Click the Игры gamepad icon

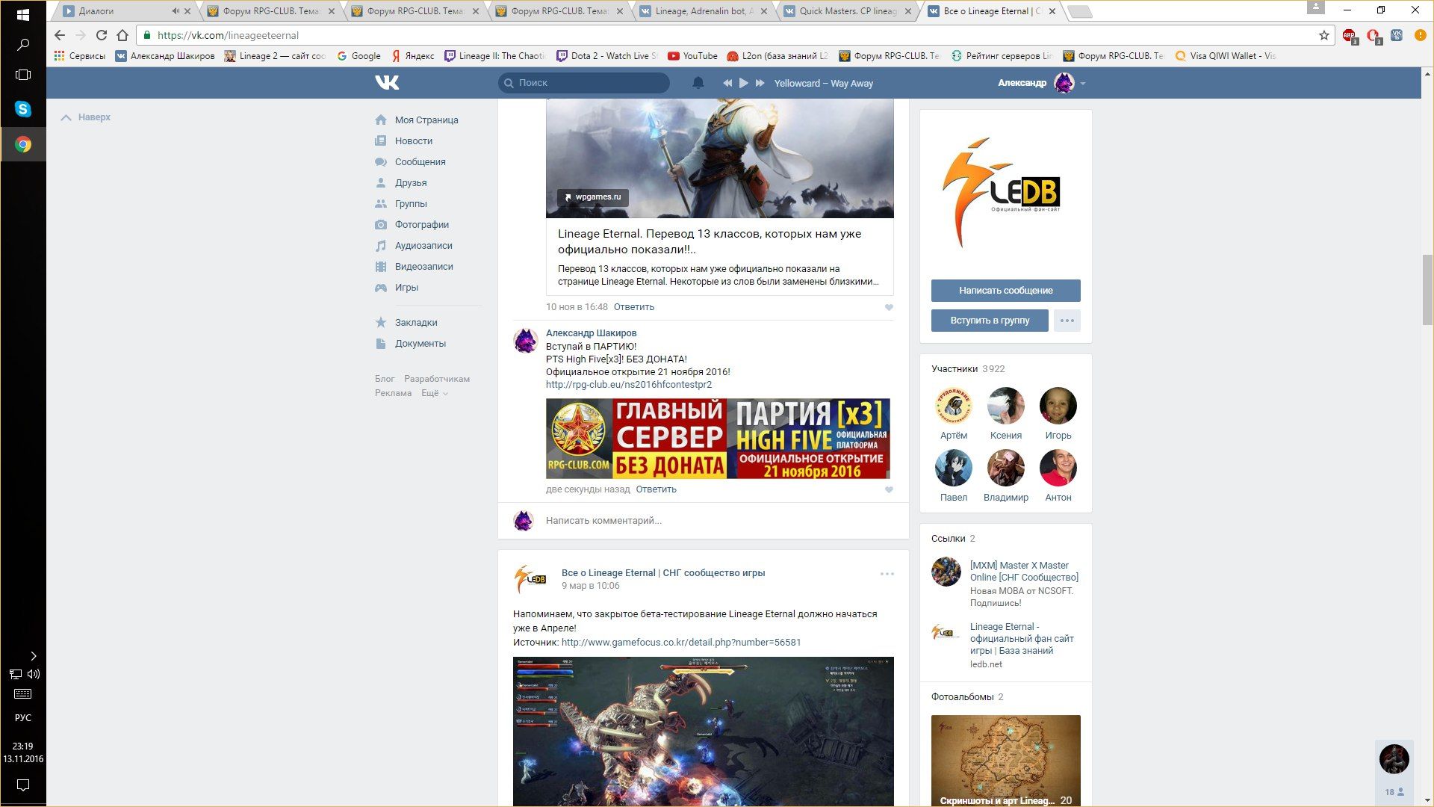click(381, 287)
